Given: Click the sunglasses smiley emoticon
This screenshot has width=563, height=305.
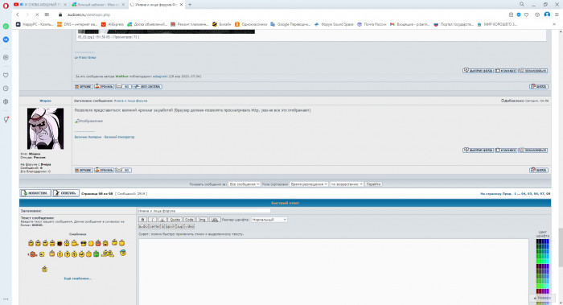Looking at the screenshot, I should pos(84,243).
